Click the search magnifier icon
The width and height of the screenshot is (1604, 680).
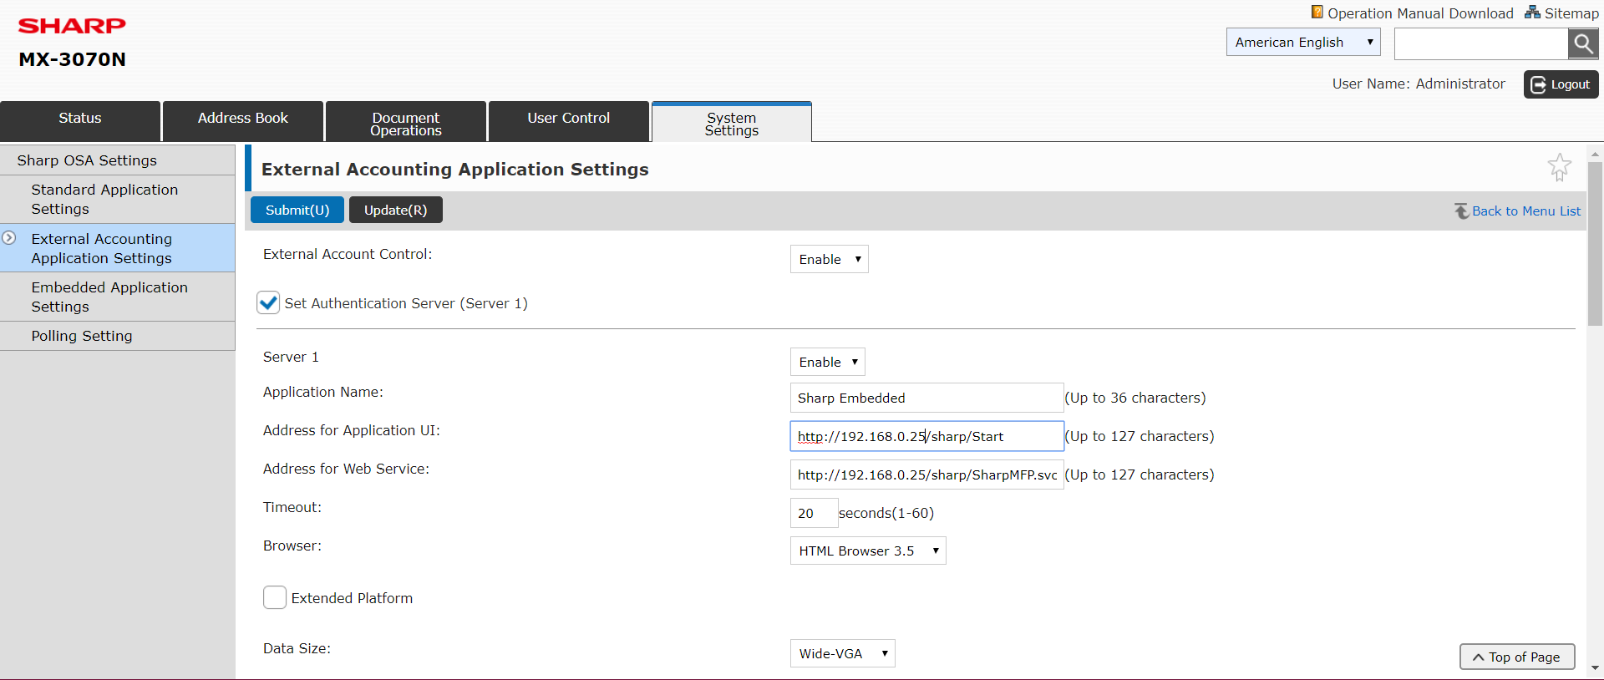pos(1583,43)
